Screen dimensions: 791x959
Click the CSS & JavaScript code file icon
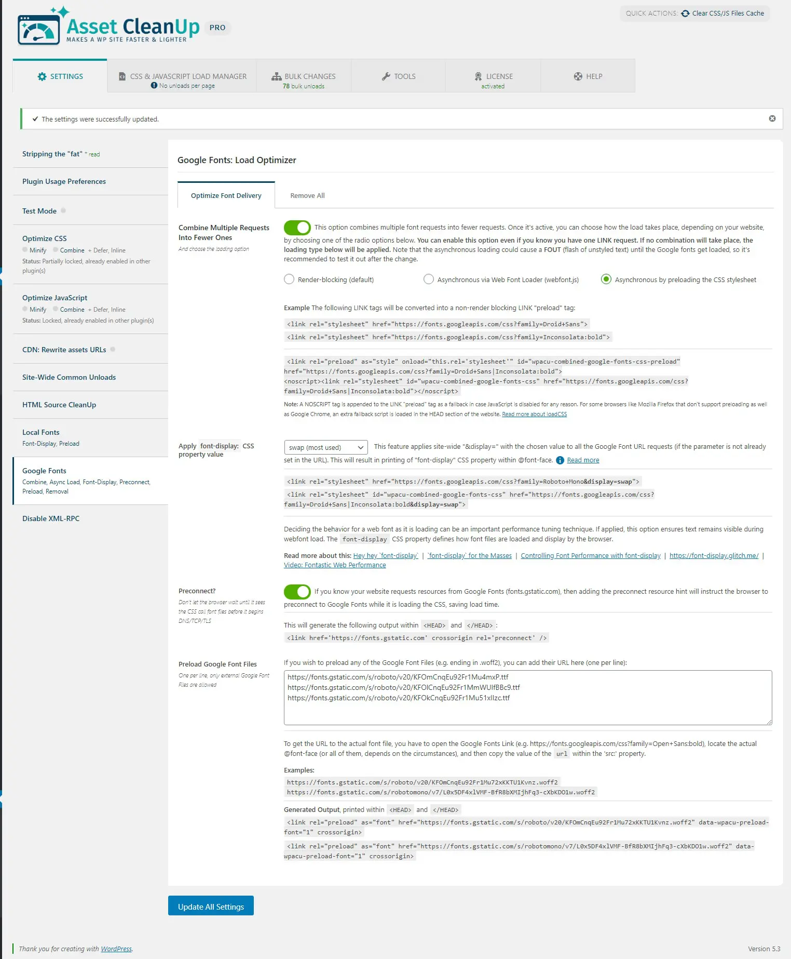coord(122,76)
